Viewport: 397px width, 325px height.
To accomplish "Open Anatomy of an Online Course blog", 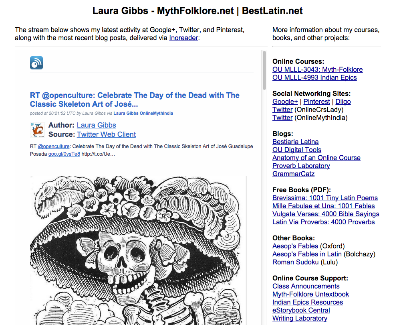I will coord(316,158).
